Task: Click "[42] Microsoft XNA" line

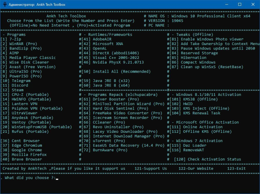Action: click(102, 44)
